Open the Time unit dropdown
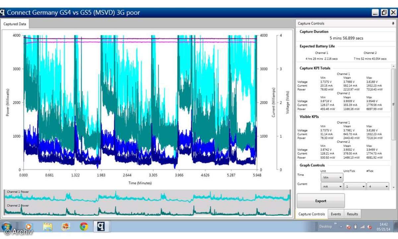The image size is (398, 239). point(332,178)
